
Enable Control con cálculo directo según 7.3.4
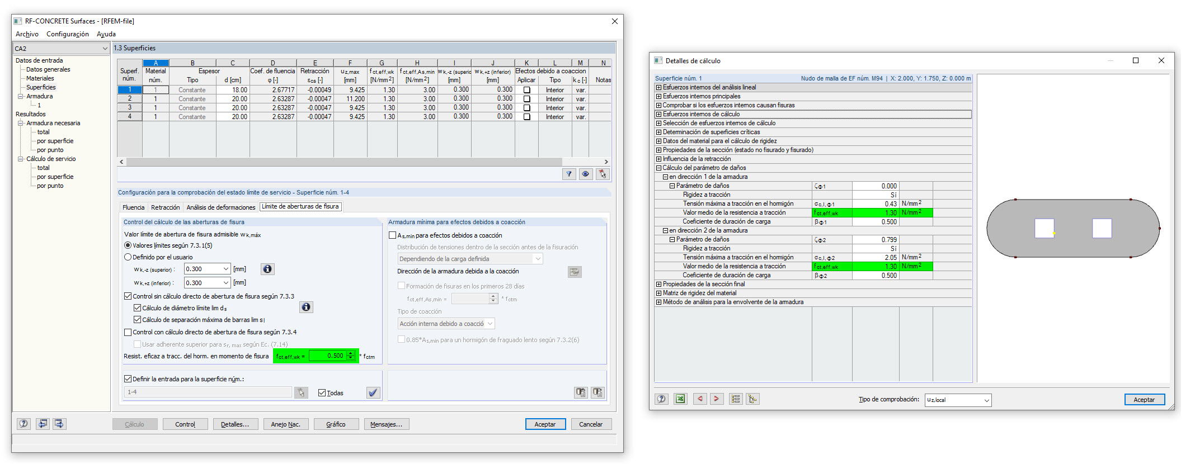128,332
